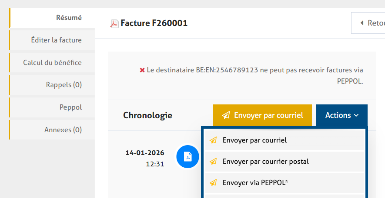Click the blue PDF timeline circle icon
The image size is (385, 198).
pos(187,156)
